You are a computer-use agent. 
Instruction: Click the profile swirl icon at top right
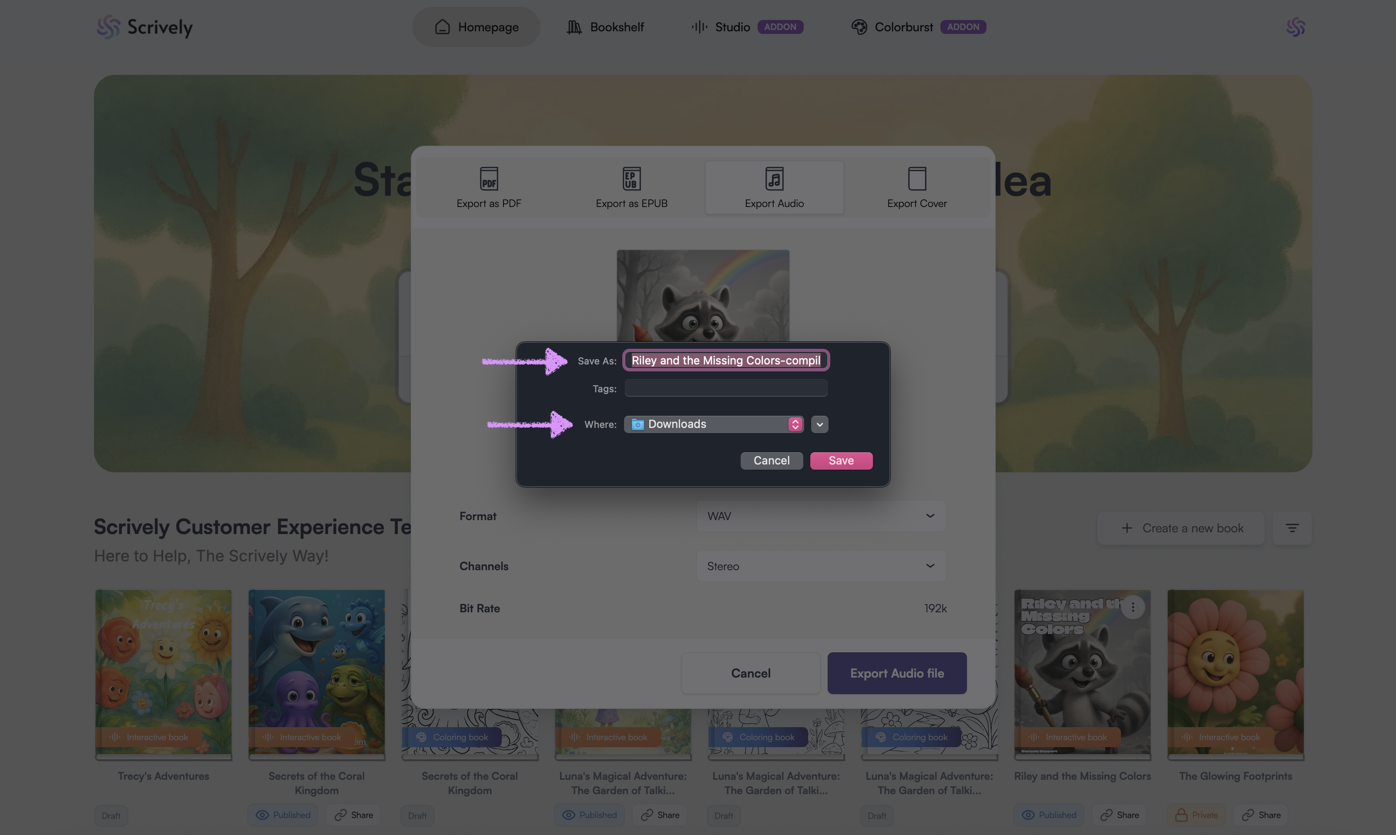pos(1295,27)
